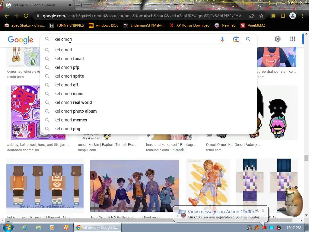Select suggestion kel omori pfp
The height and width of the screenshot is (232, 309).
click(x=148, y=67)
